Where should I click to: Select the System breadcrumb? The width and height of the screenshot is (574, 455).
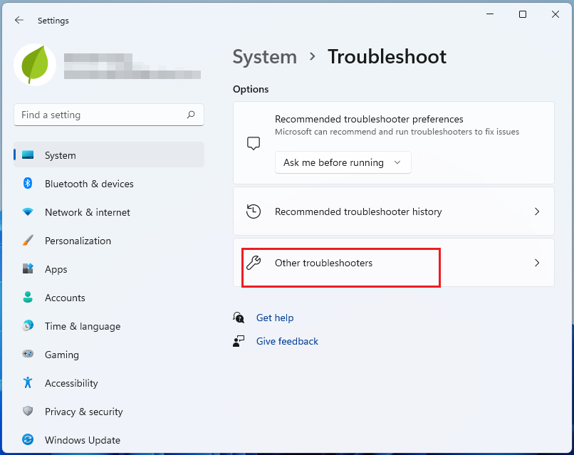tap(264, 57)
